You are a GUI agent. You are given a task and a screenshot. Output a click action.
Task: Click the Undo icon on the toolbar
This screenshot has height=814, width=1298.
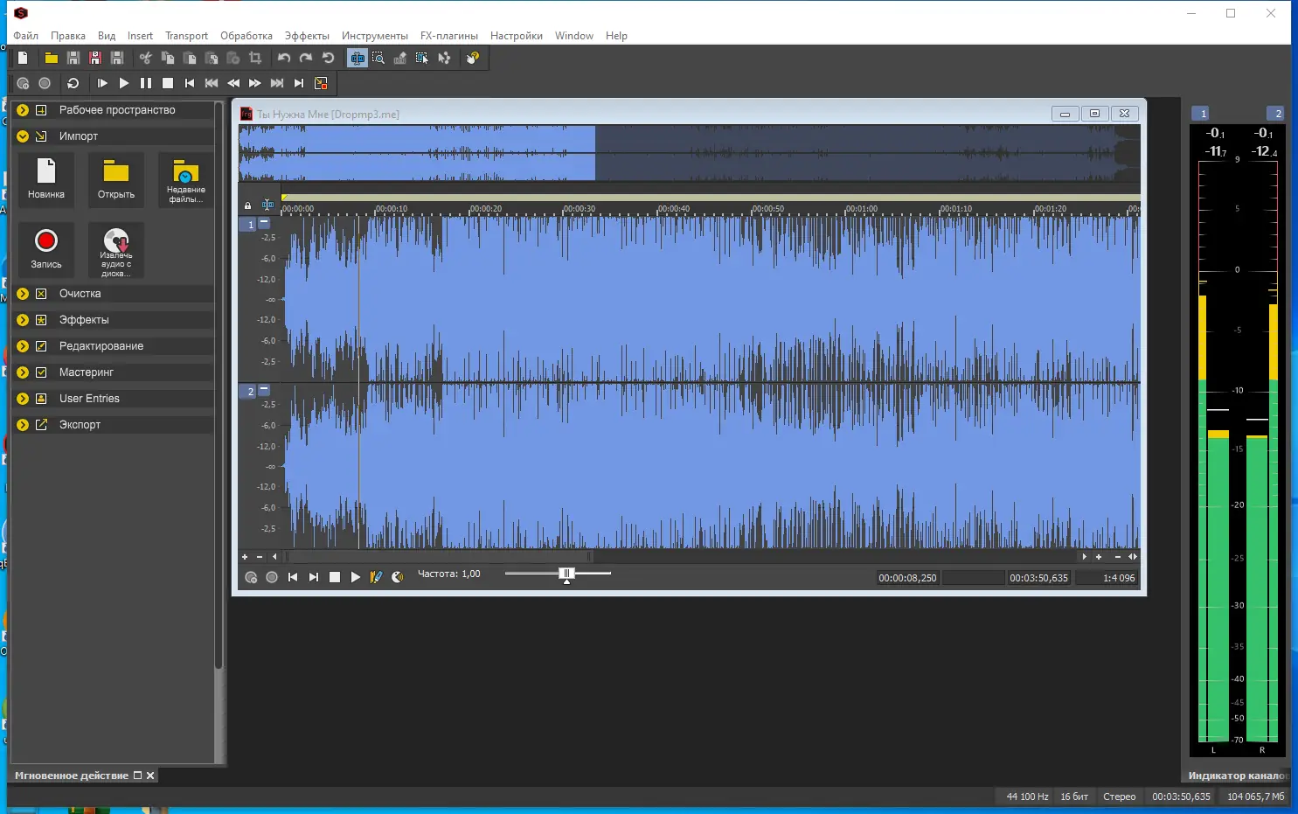tap(282, 58)
